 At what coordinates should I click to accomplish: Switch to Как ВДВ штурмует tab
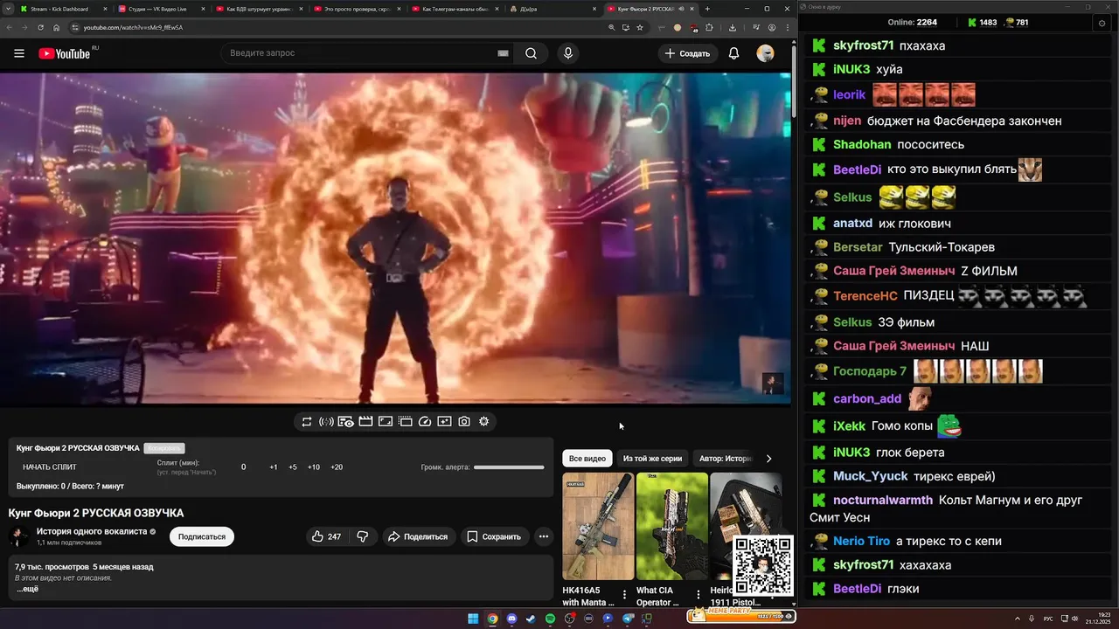click(x=258, y=9)
